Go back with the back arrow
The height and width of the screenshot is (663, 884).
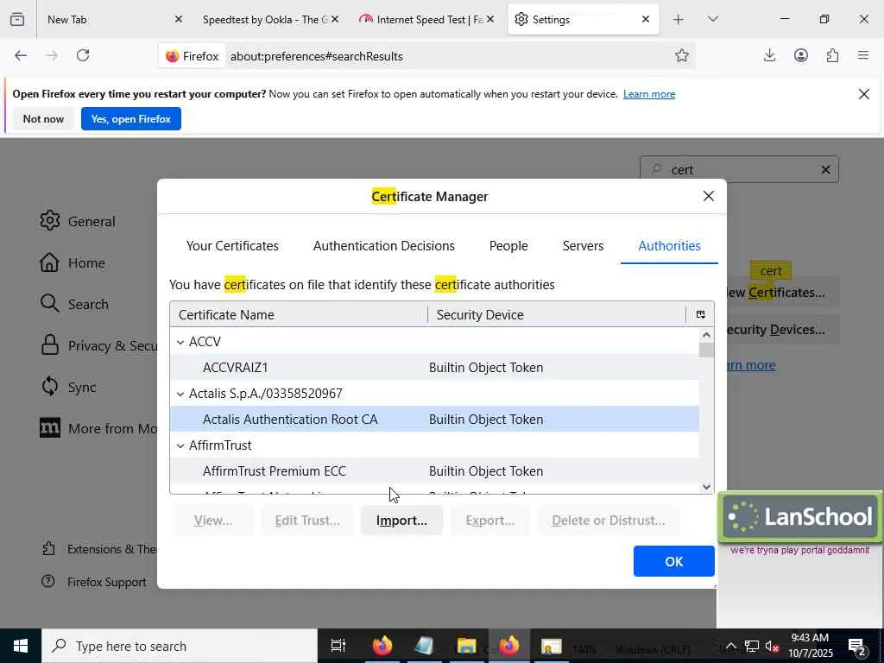point(21,55)
